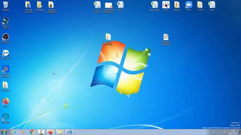This screenshot has width=241, height=135.
Task: Open the volume tray icon
Action: pyautogui.click(x=225, y=132)
